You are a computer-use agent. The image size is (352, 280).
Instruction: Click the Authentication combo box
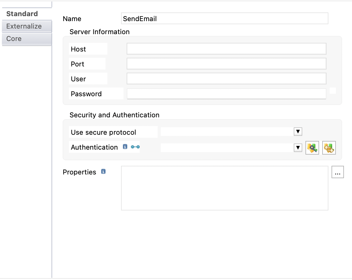click(227, 148)
